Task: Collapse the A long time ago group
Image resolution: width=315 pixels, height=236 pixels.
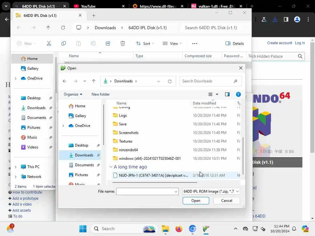Action: 111,167
